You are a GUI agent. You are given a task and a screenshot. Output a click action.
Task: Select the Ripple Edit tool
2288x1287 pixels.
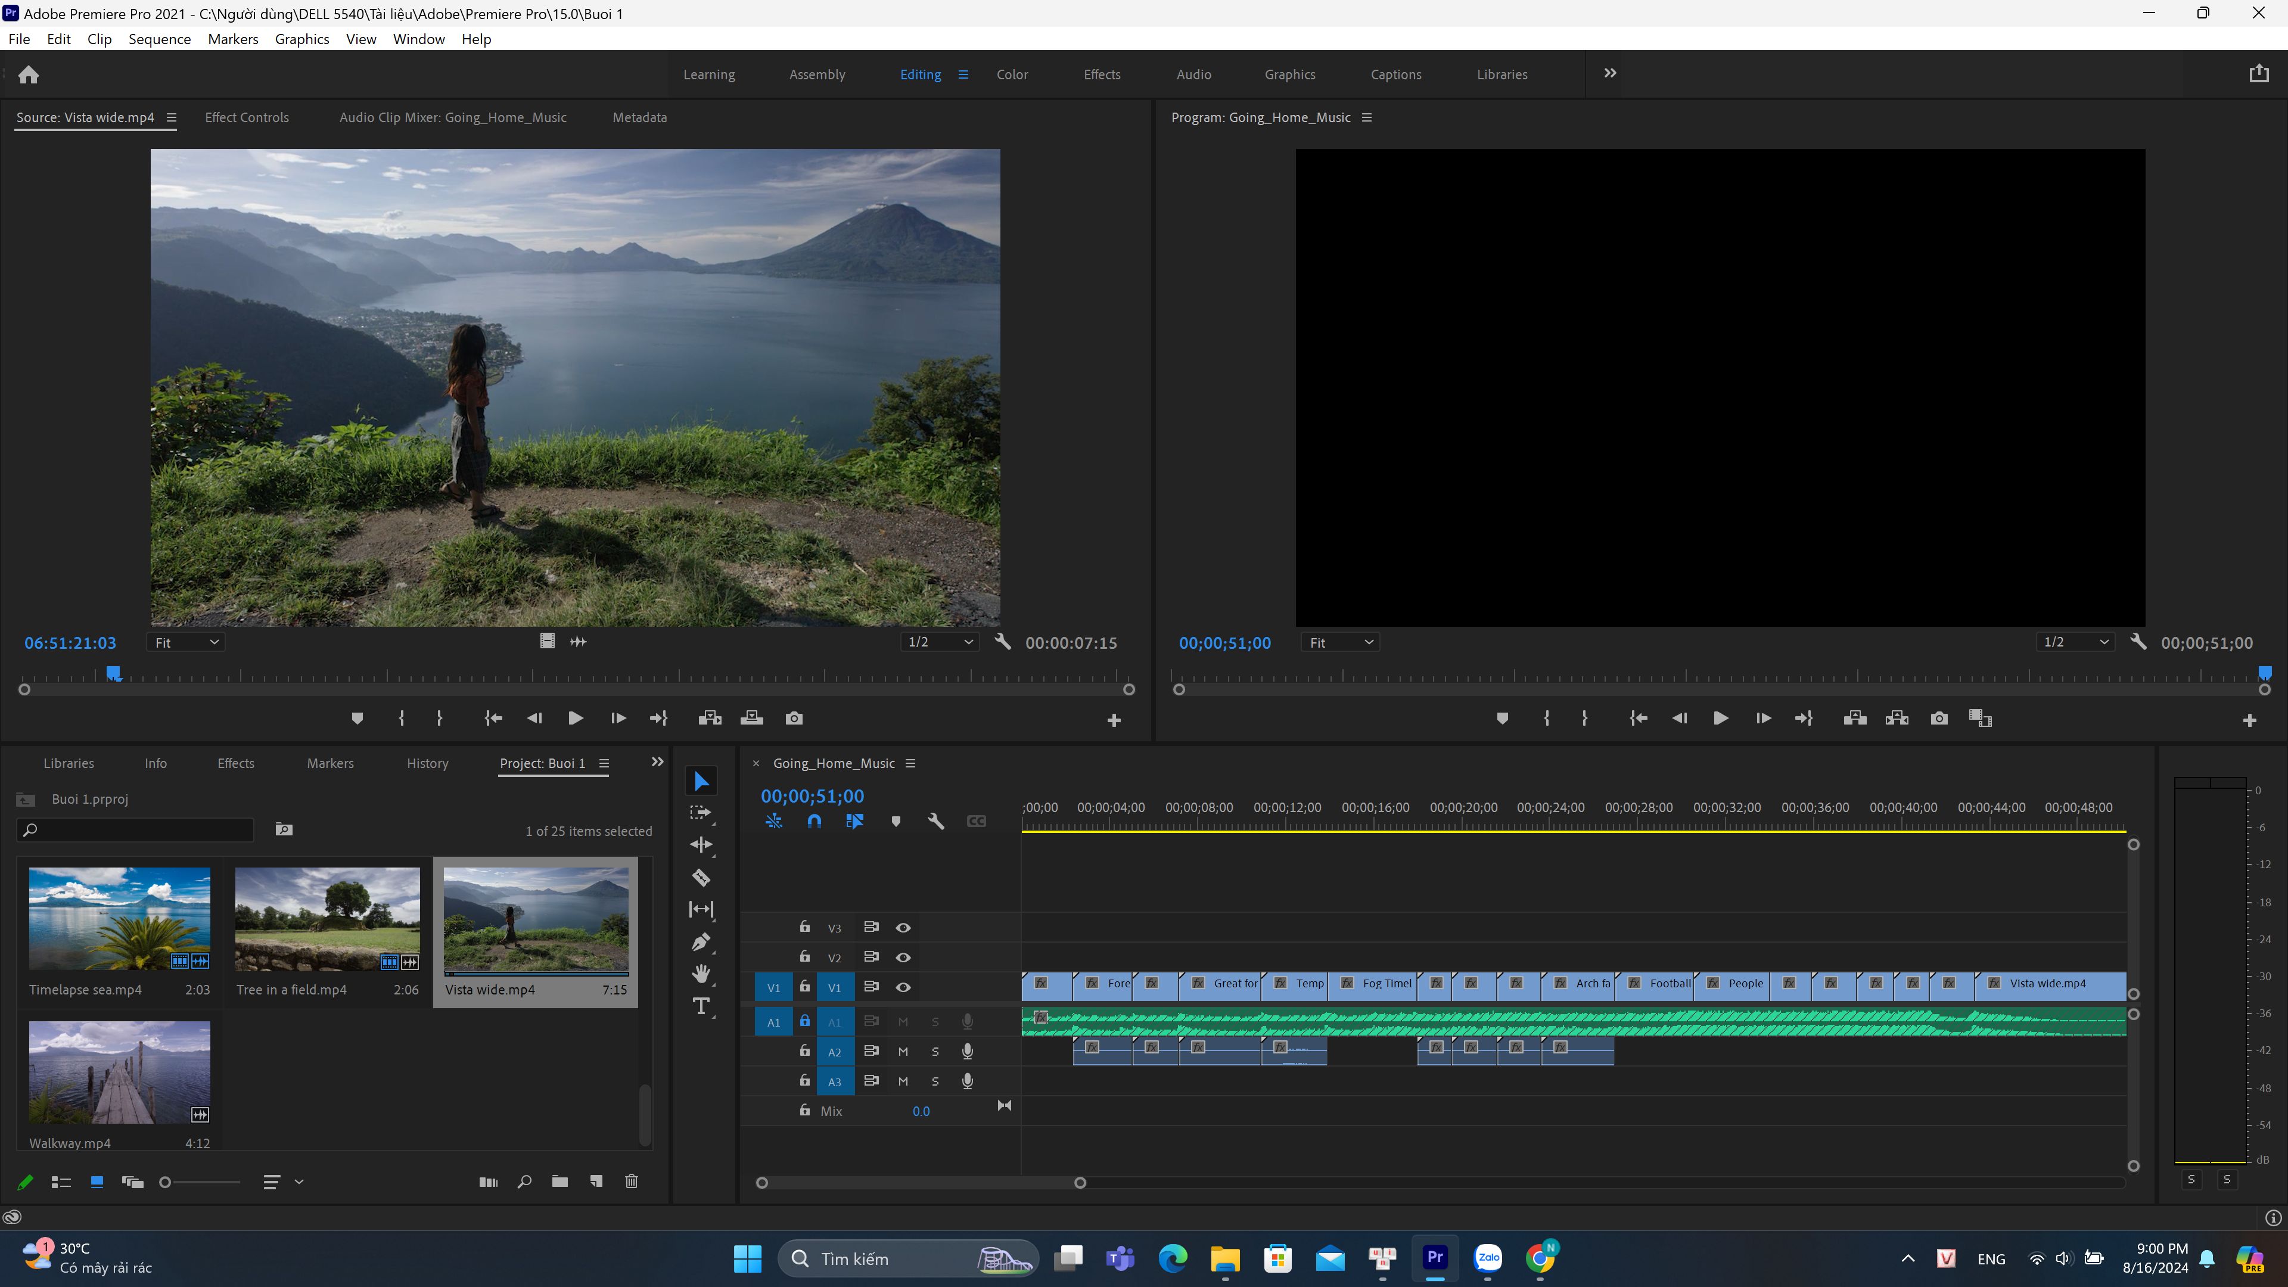701,845
